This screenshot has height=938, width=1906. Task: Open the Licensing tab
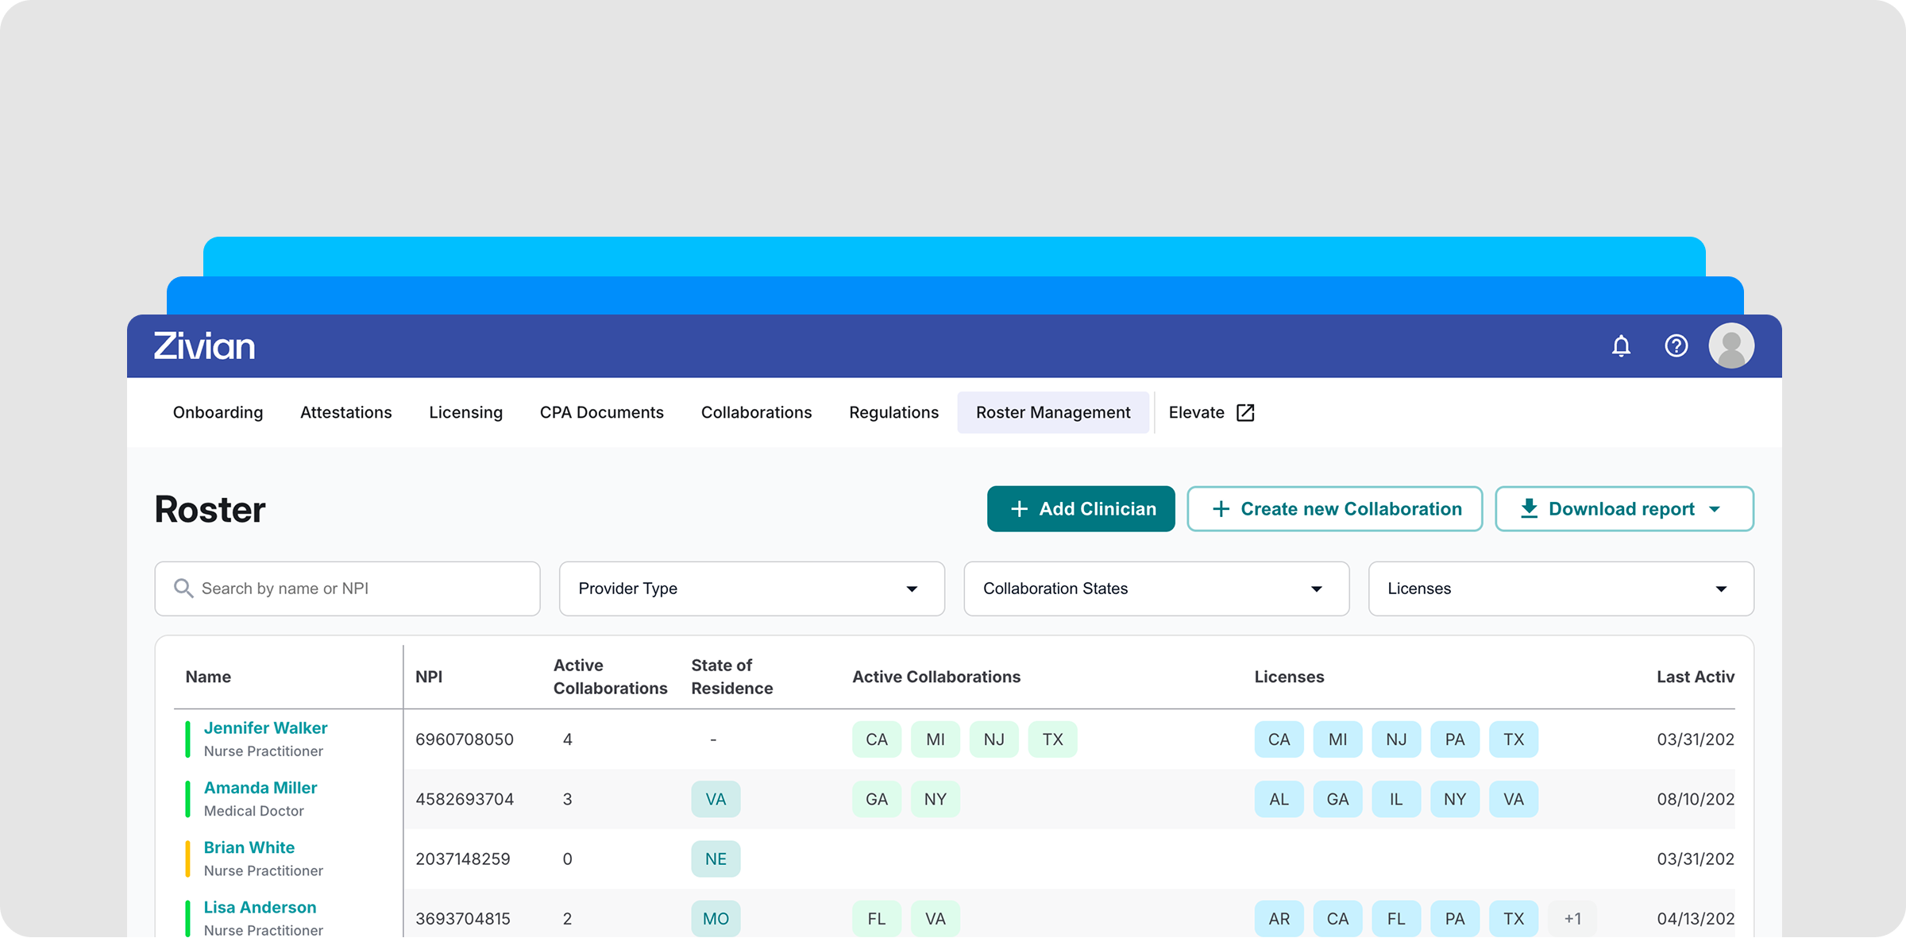(466, 413)
